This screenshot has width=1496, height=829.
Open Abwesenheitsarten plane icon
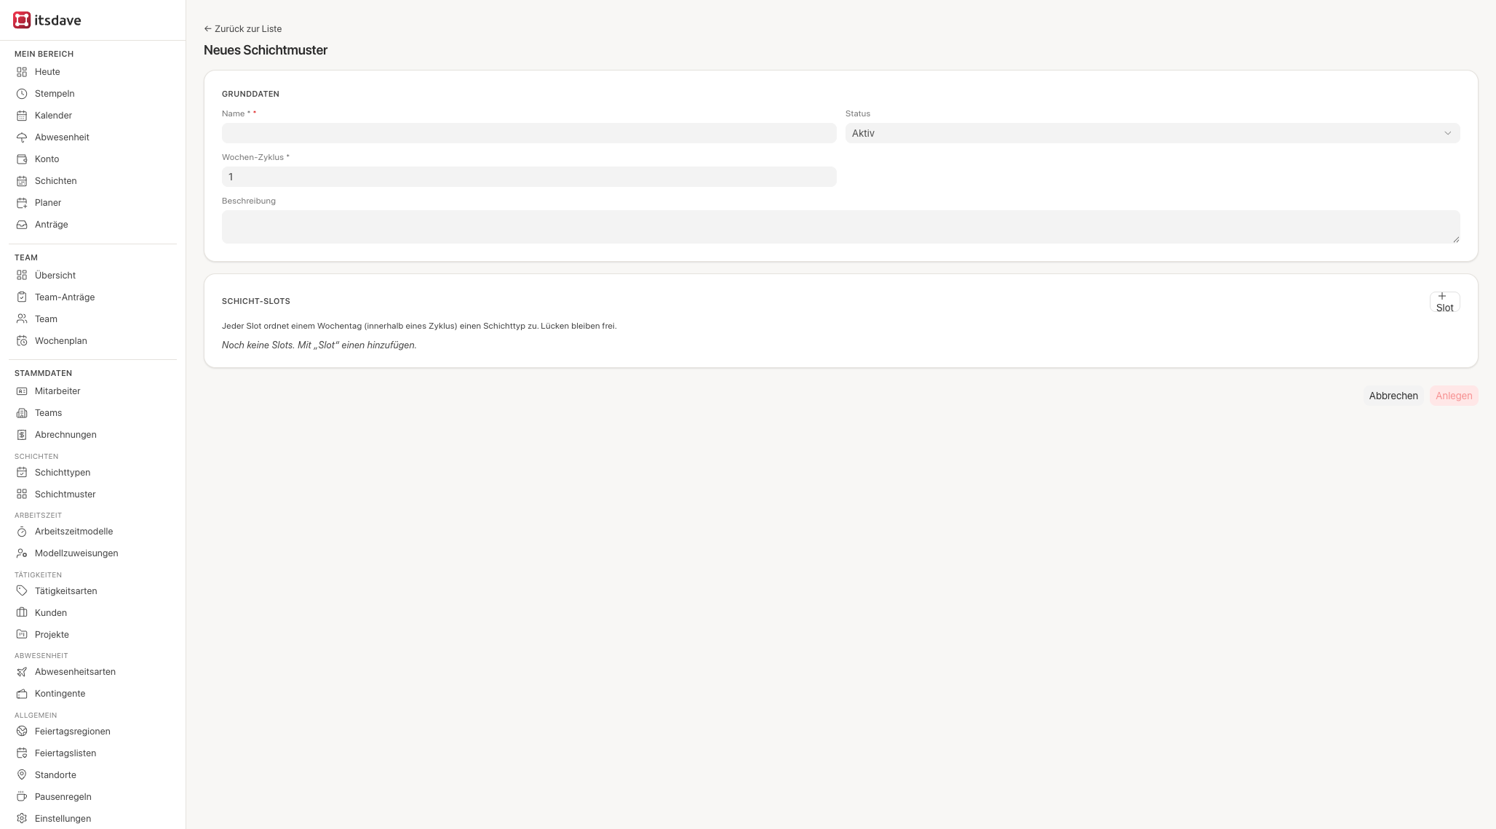(22, 672)
